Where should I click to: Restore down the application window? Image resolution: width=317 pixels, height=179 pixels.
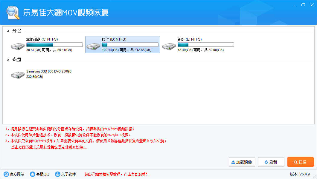(303, 5)
